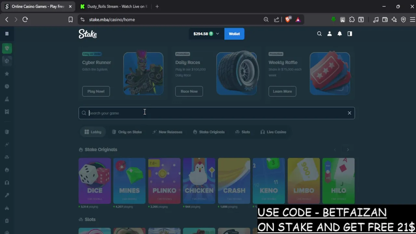Image resolution: width=416 pixels, height=234 pixels.
Task: Open the Mines game thumbnail
Action: pos(129,181)
